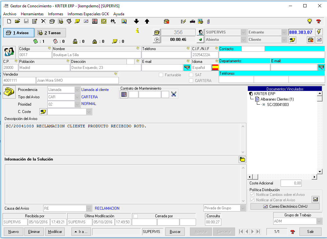Click the Albaranes Clientes (1) tree node
Viewport: 327px width, 239px height.
[x=277, y=99]
